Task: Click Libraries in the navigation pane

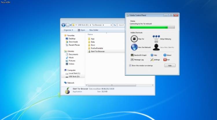Action: tap(69, 51)
